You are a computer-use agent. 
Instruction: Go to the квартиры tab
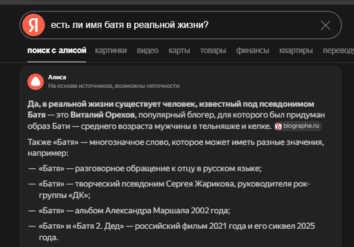[296, 50]
